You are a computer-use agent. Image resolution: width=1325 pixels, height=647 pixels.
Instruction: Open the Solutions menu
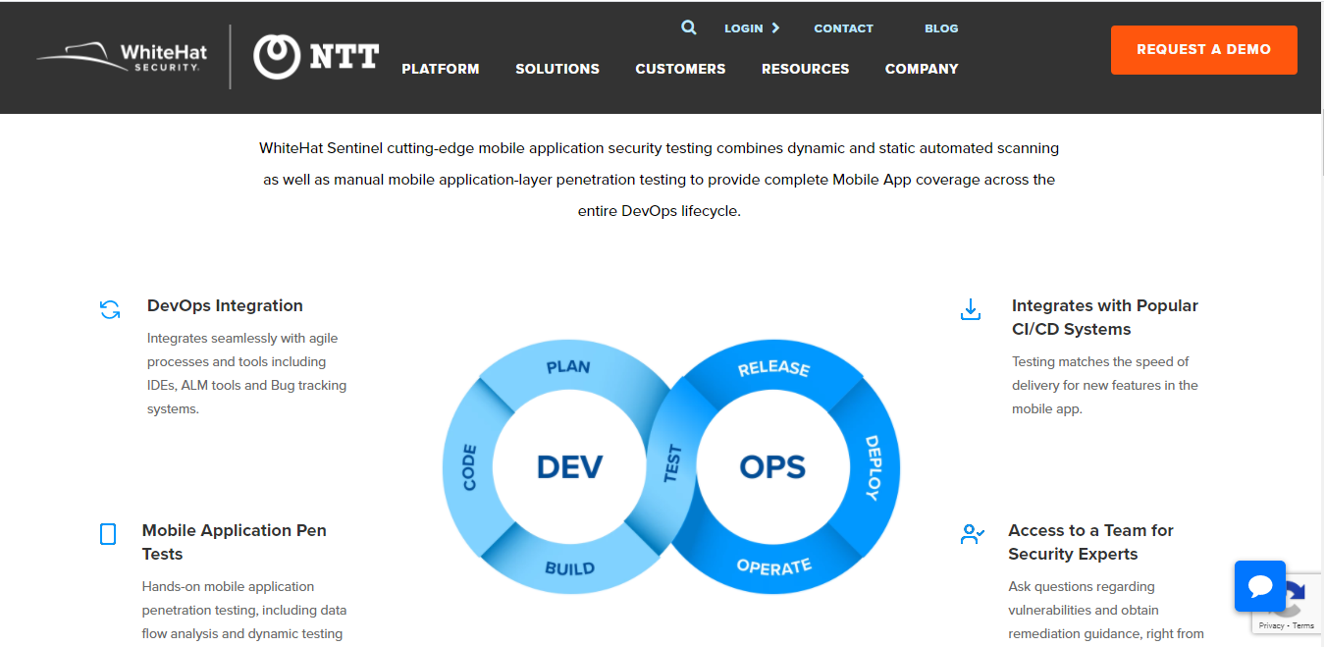557,69
